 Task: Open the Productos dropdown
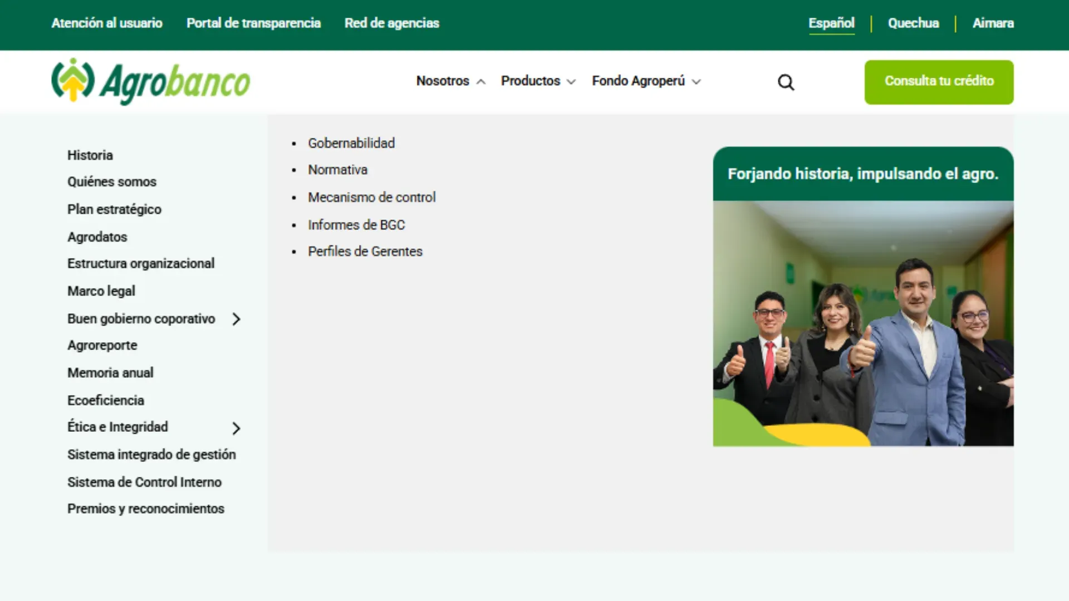538,81
